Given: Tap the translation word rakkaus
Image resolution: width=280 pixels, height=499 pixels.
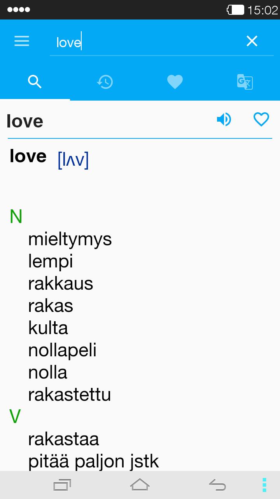Looking at the screenshot, I should pos(61,283).
